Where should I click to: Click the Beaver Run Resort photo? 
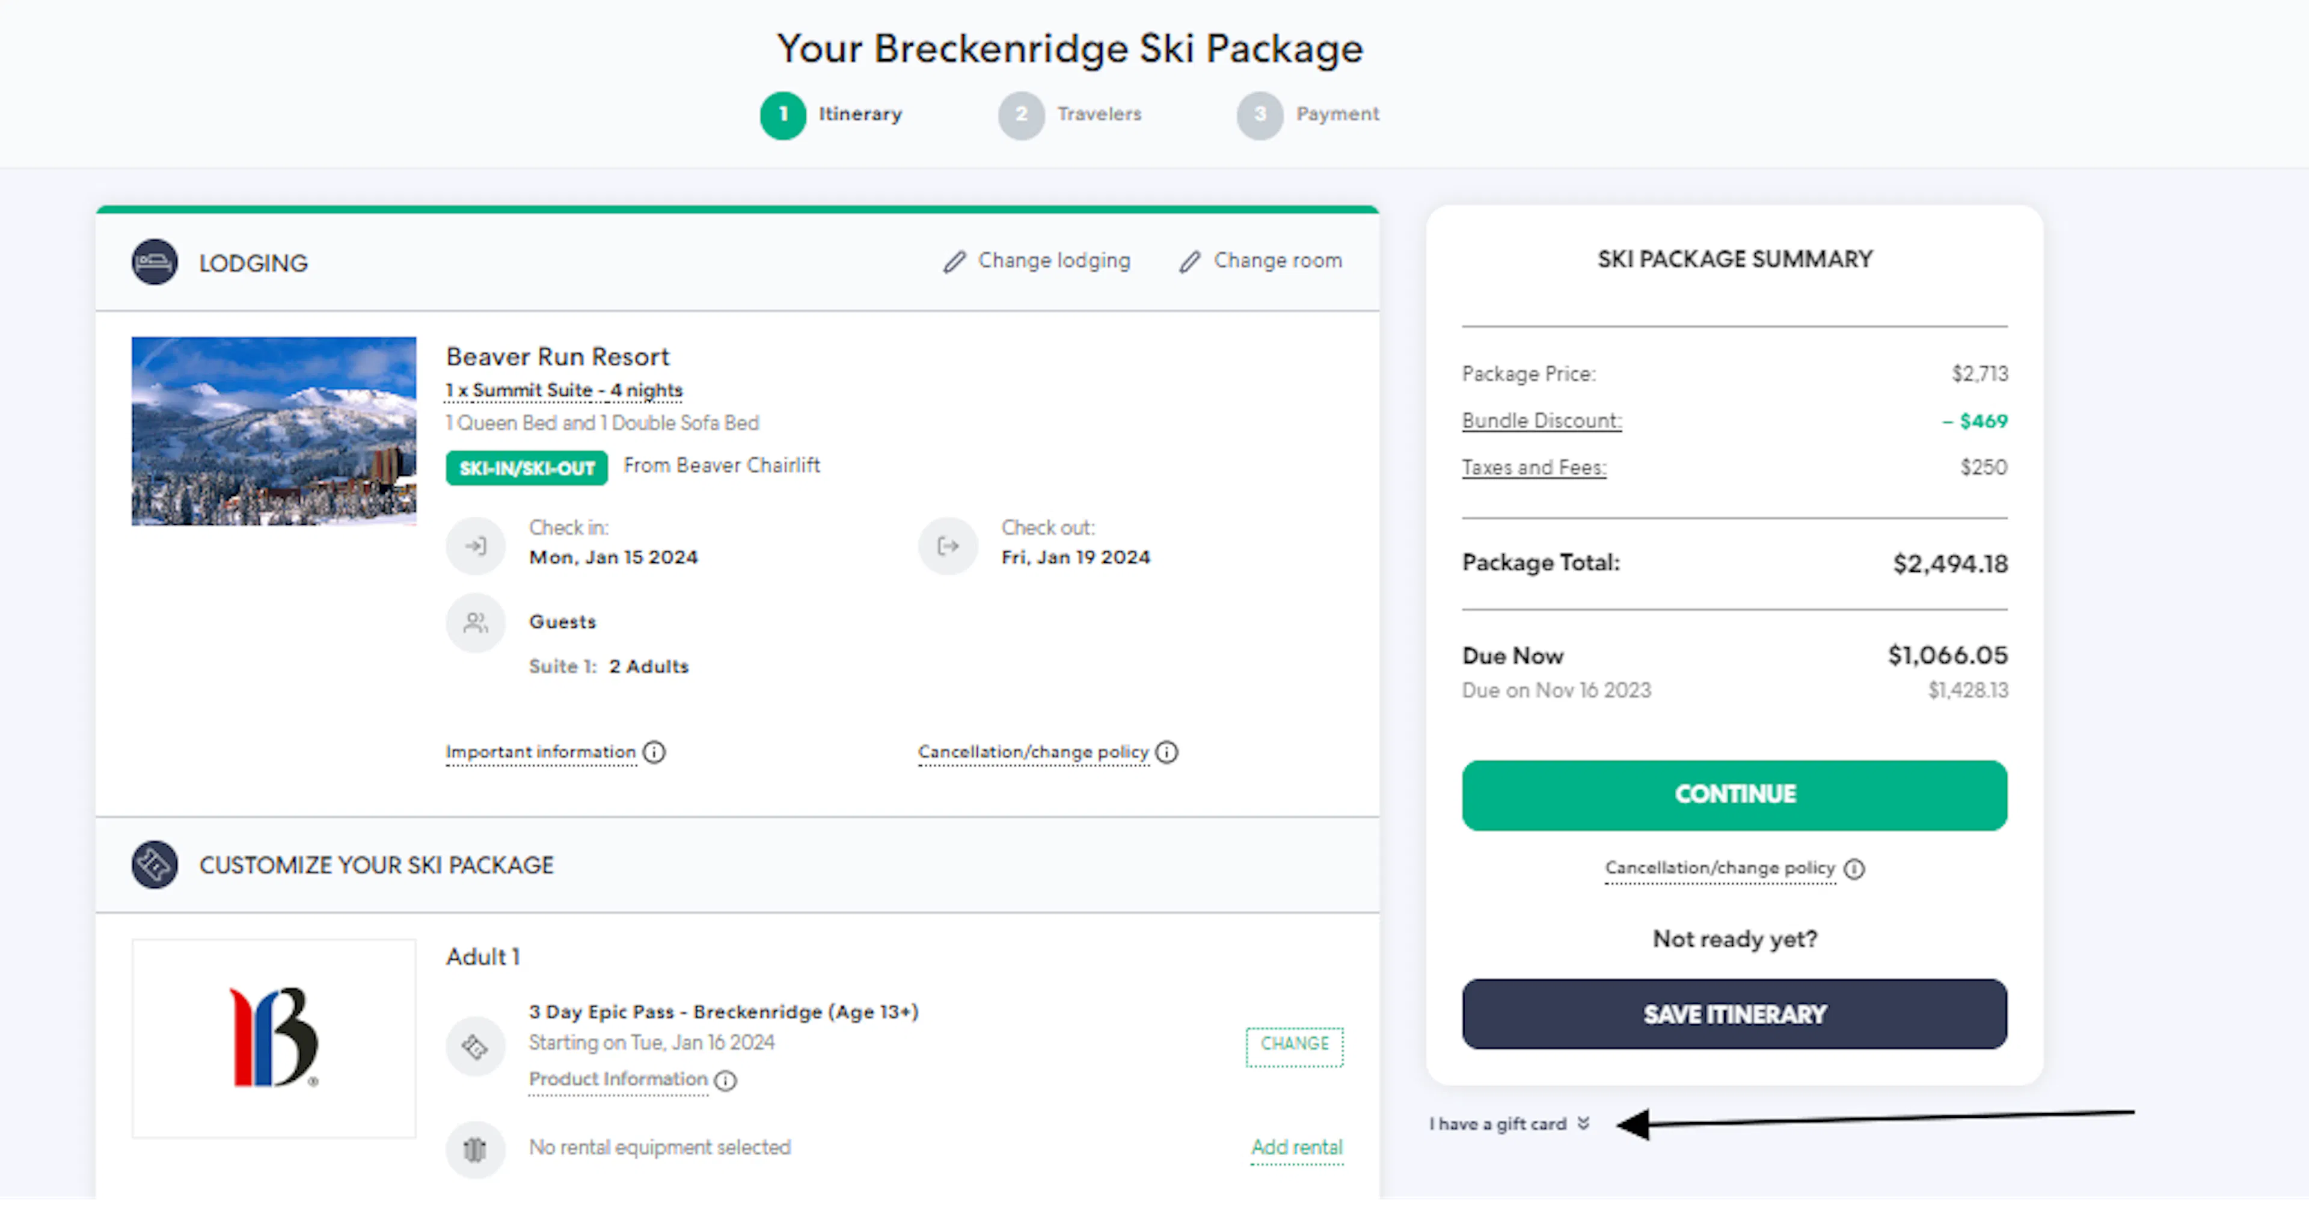tap(274, 431)
